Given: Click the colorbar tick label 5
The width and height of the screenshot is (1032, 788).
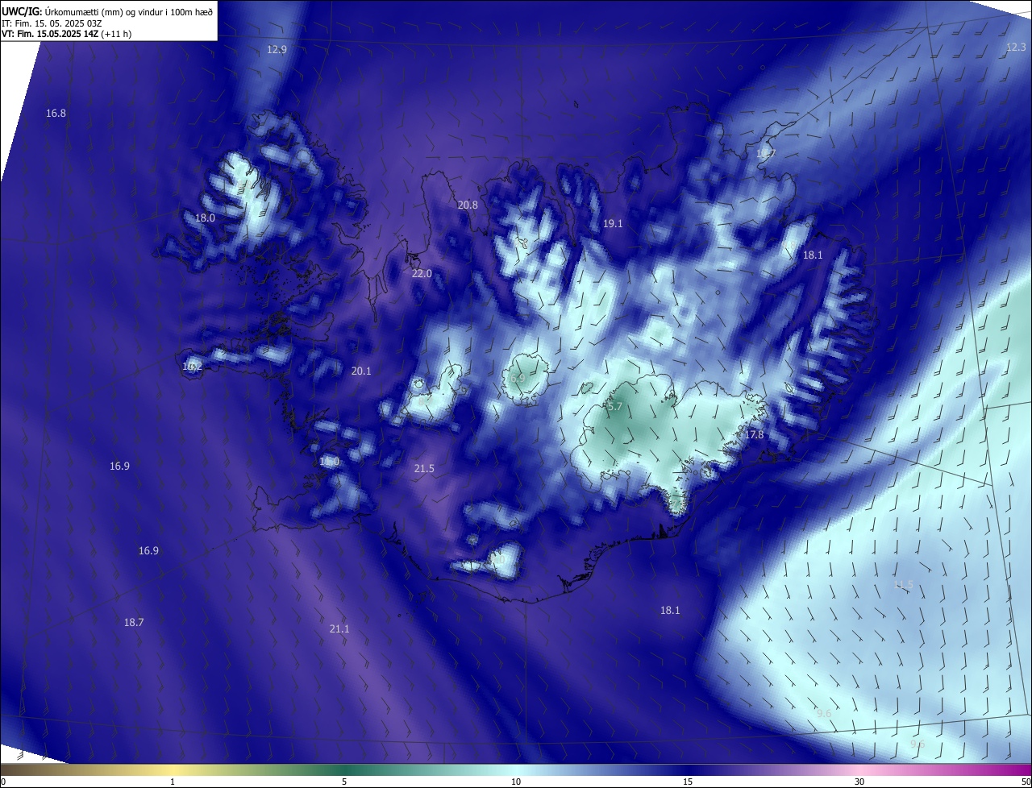Looking at the screenshot, I should [x=344, y=782].
